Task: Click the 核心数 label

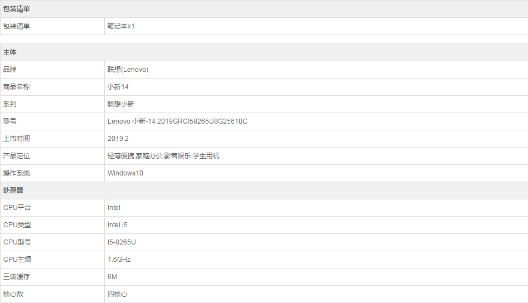Action: click(x=13, y=294)
